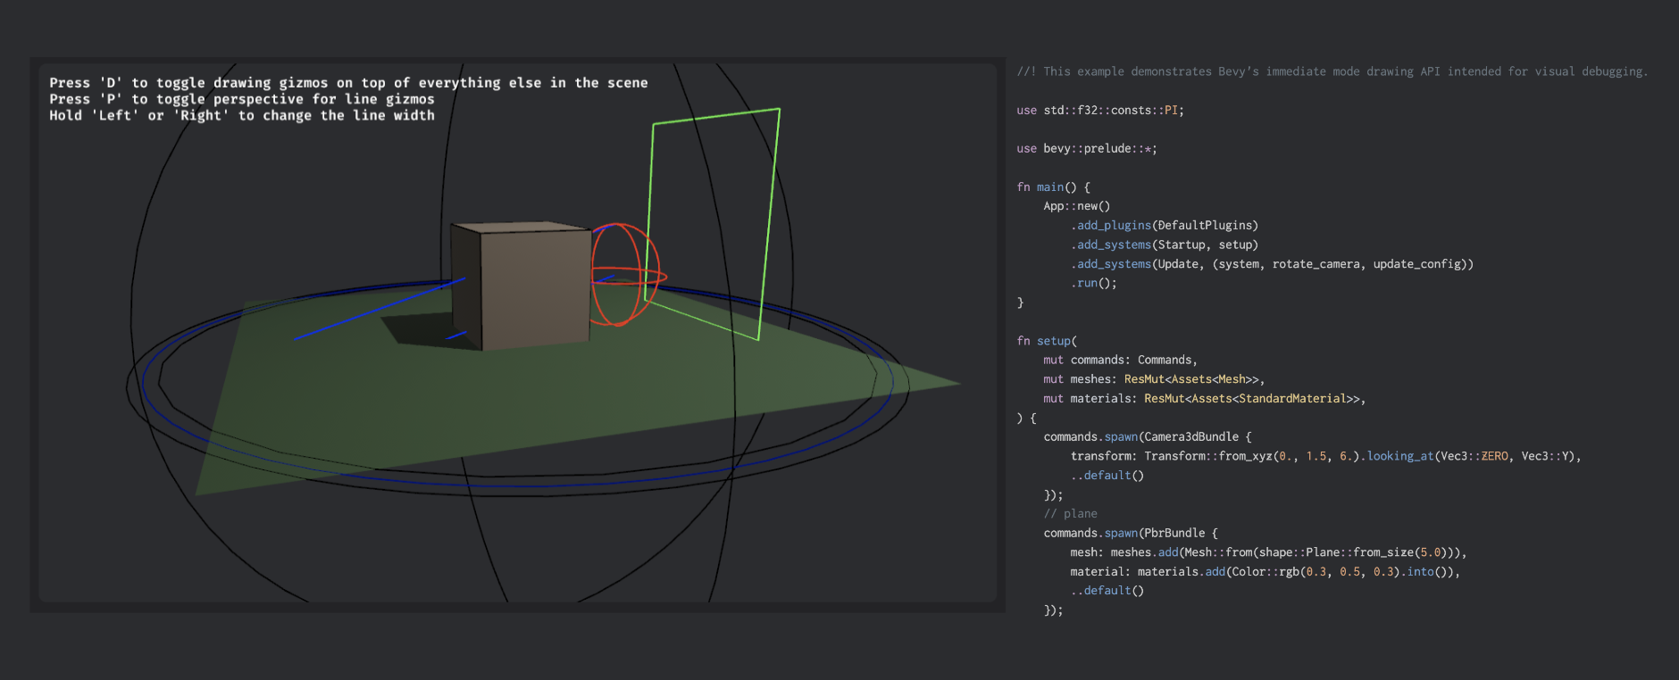Click the 'commands.spawn(Camera3dBundle {' line
1679x680 pixels.
click(x=1147, y=437)
